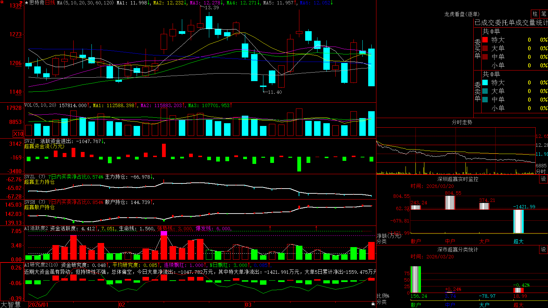
Task: Click the 龙虎看盘(逐单) panel title
Action: coord(462,14)
